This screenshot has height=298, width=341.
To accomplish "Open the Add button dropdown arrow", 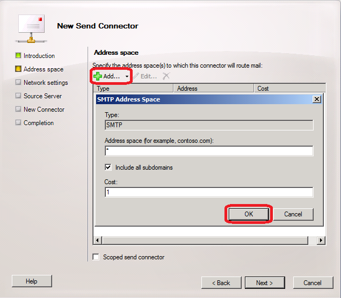I will [127, 77].
